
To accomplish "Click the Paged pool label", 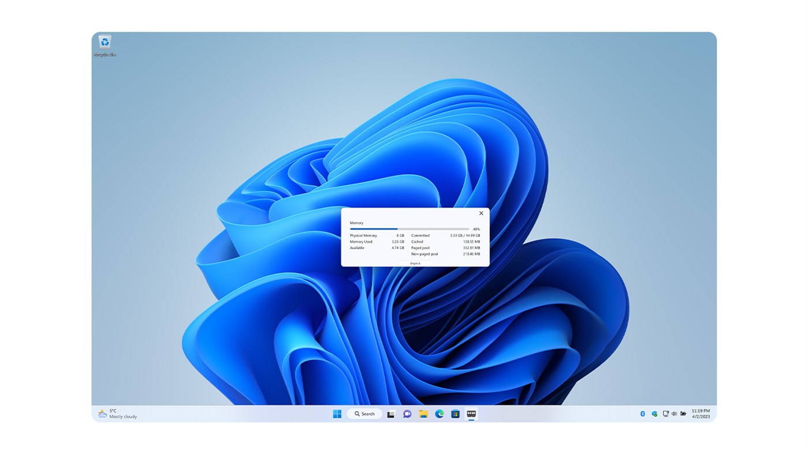I will pyautogui.click(x=420, y=247).
